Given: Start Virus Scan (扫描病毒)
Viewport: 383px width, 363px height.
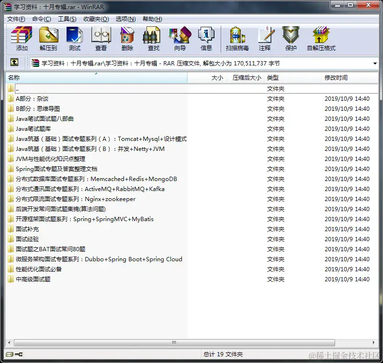Looking at the screenshot, I should (x=237, y=39).
